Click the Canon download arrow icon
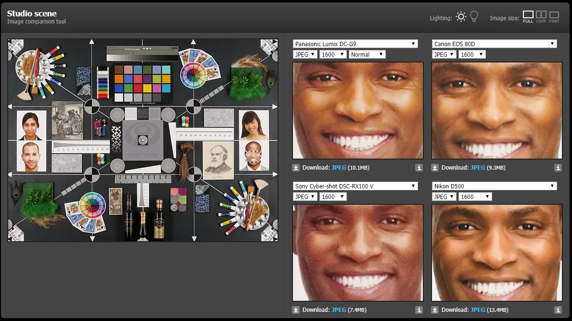Image resolution: width=572 pixels, height=321 pixels. 435,168
